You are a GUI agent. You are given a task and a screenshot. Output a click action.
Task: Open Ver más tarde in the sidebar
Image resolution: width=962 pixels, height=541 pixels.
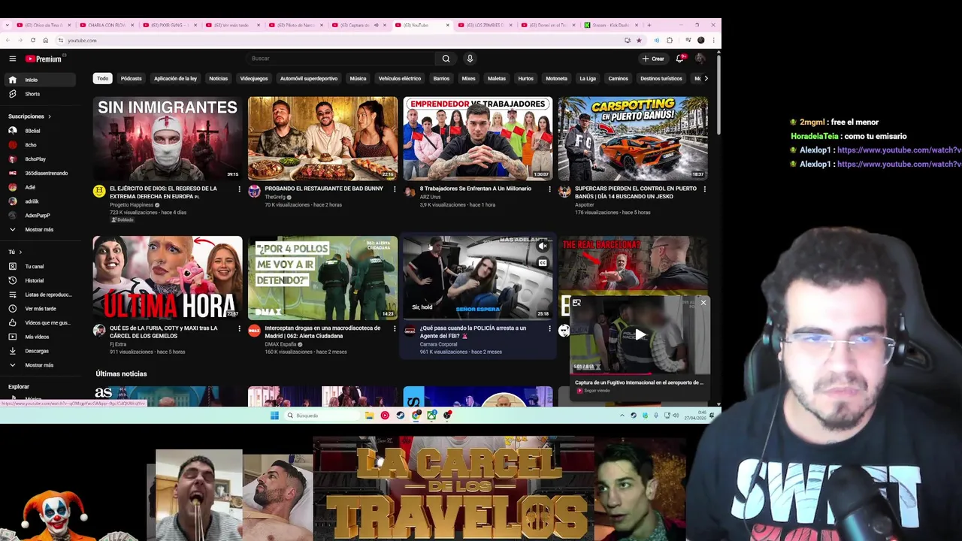point(38,309)
